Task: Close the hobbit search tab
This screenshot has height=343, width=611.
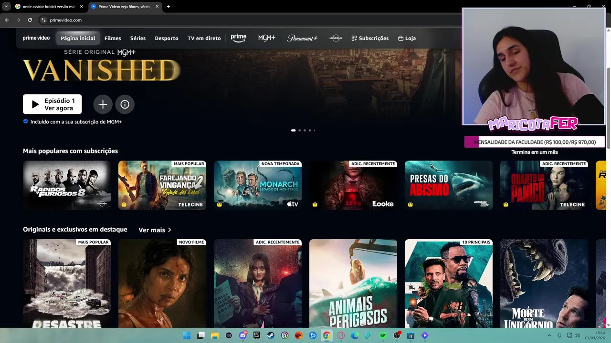Action: coord(81,7)
